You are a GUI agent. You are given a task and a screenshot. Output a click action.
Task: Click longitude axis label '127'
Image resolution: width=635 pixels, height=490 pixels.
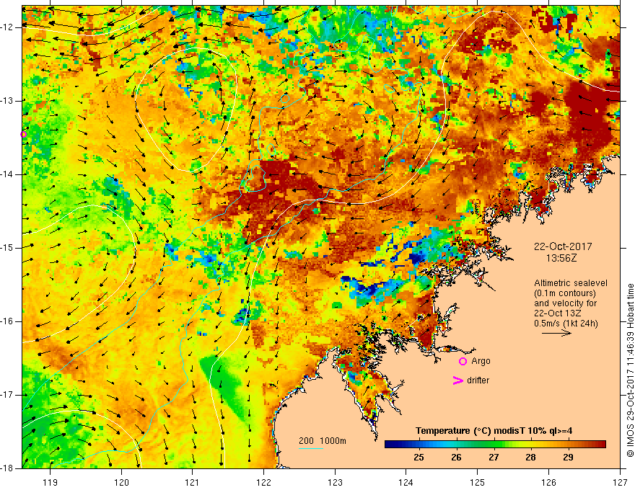[x=620, y=482]
